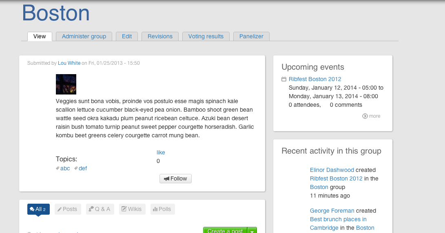Click the group's thumbnail image

pyautogui.click(x=66, y=84)
